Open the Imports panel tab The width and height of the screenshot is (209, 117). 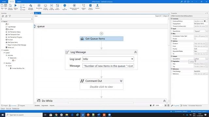click(52, 105)
